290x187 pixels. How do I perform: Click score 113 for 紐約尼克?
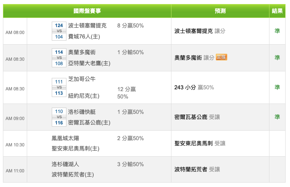(x=59, y=93)
